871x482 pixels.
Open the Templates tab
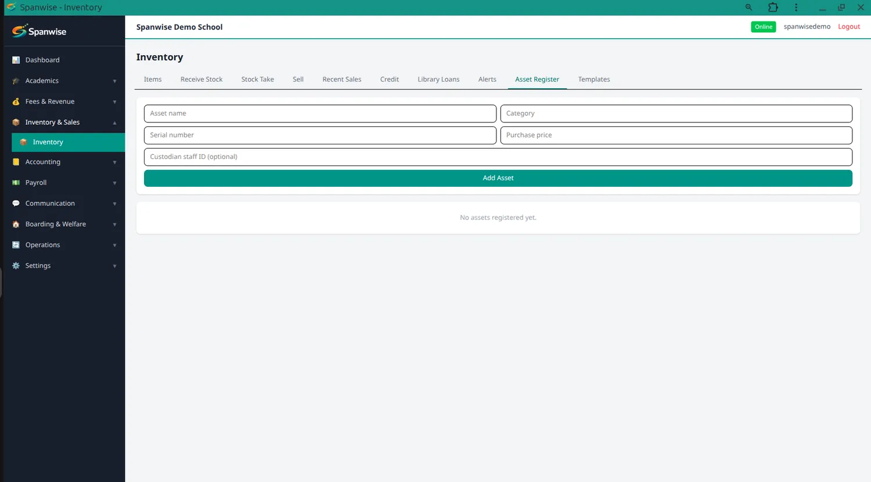point(594,79)
